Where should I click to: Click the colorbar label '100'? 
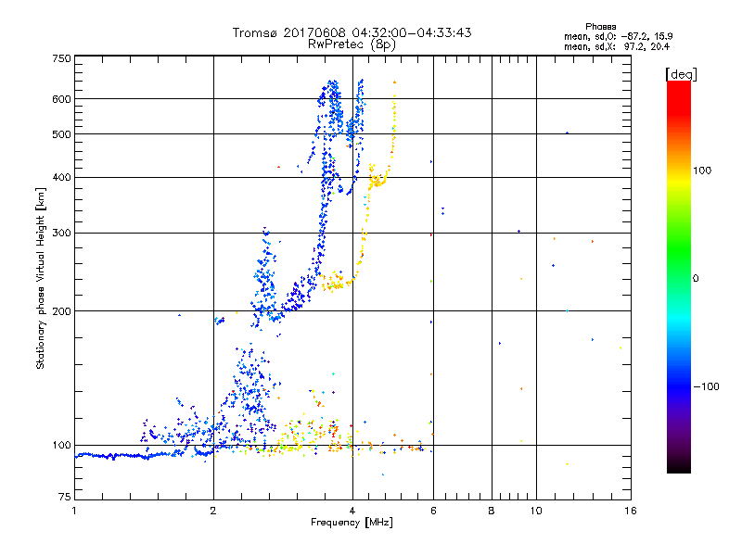point(702,171)
